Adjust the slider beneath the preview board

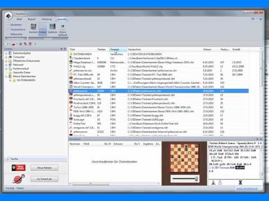(185, 179)
